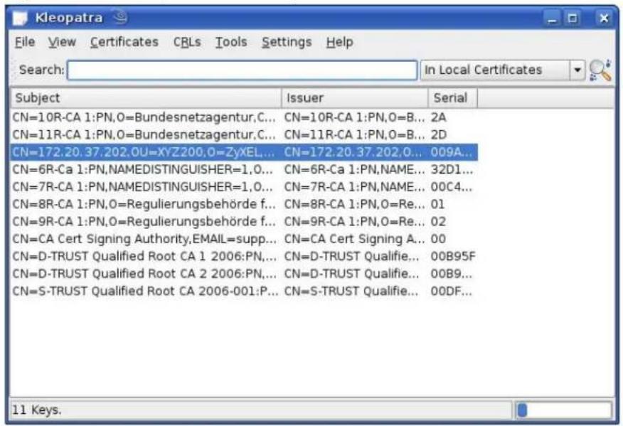Focus the Search input field
This screenshot has height=426, width=623.
243,70
